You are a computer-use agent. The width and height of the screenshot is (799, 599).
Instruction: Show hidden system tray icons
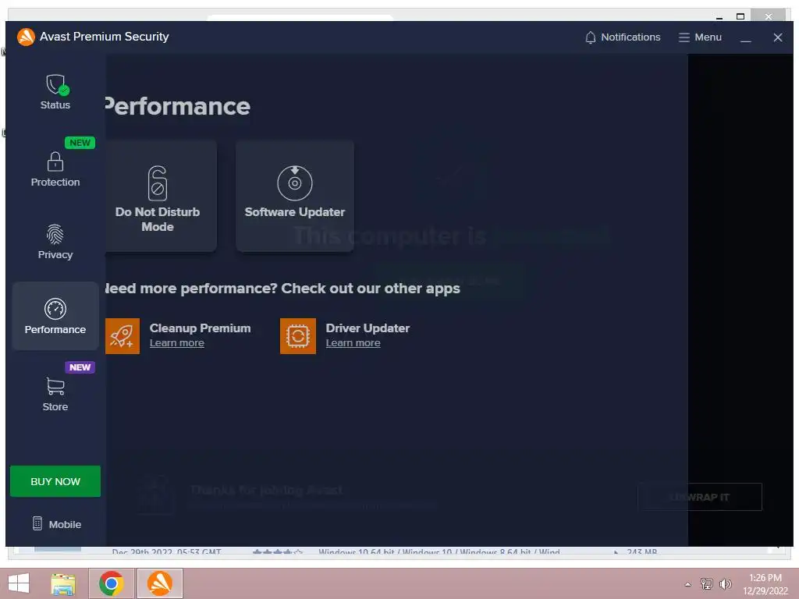click(x=688, y=584)
